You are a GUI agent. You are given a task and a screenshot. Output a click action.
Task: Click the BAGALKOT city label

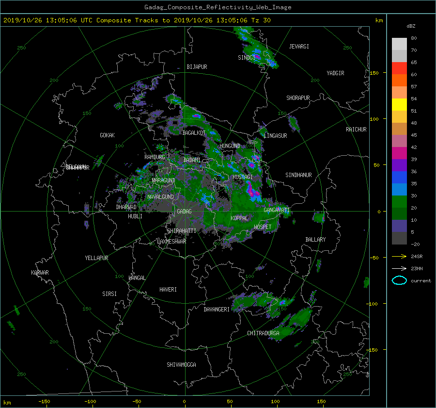click(194, 133)
